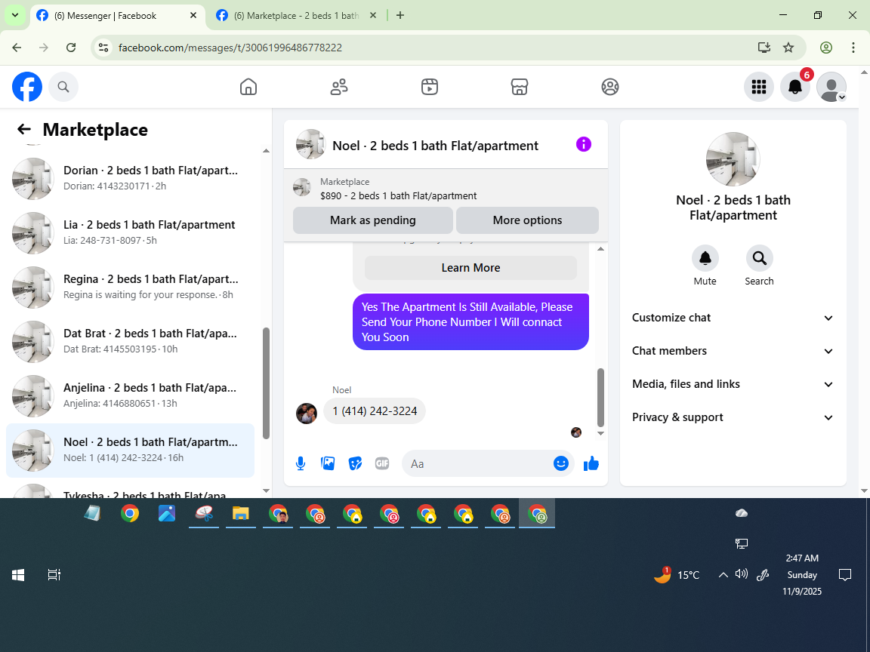The image size is (870, 652).
Task: Expand the Chat members section
Action: click(733, 351)
